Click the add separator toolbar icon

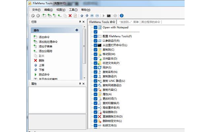point(60,16)
